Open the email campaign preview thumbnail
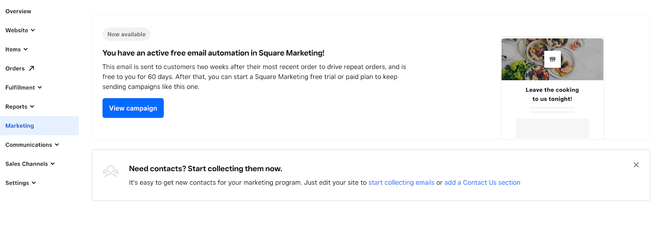The height and width of the screenshot is (243, 660). tap(552, 88)
